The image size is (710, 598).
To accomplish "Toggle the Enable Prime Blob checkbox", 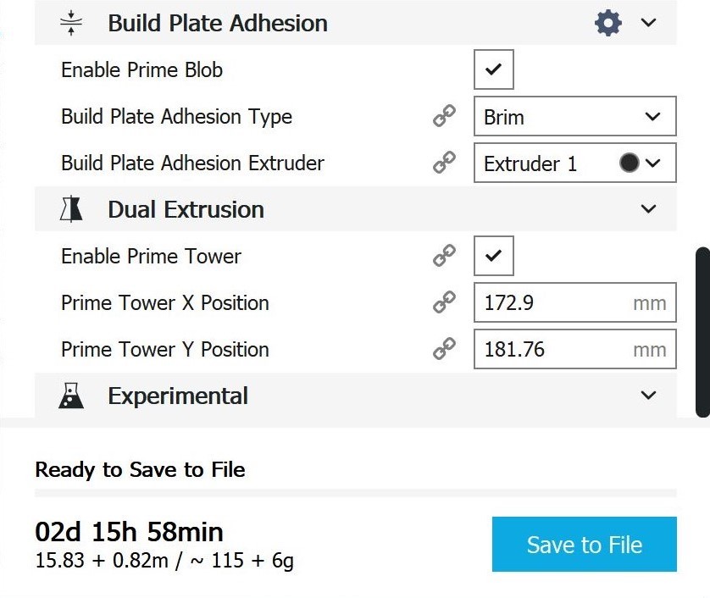I will coord(493,69).
